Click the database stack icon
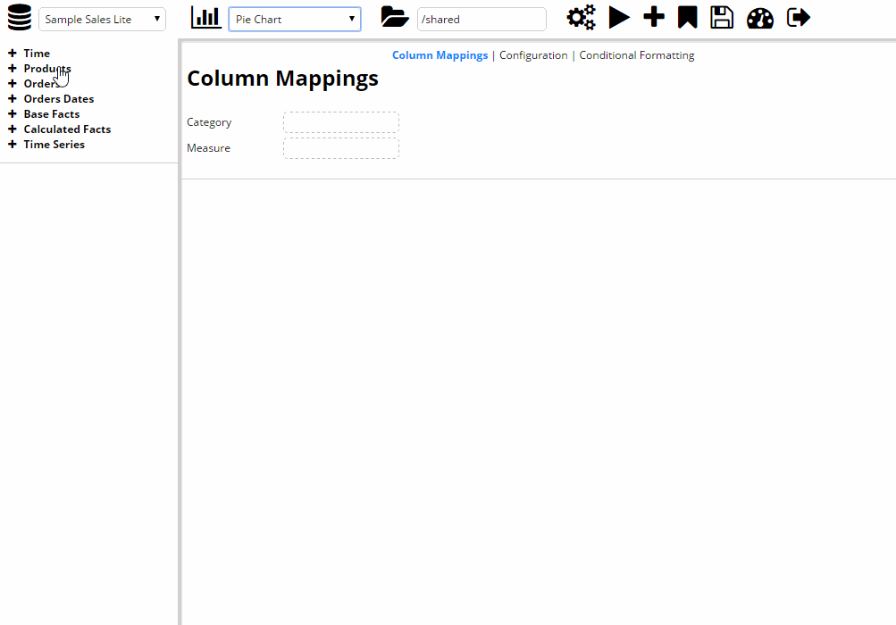The height and width of the screenshot is (625, 896). pyautogui.click(x=20, y=17)
